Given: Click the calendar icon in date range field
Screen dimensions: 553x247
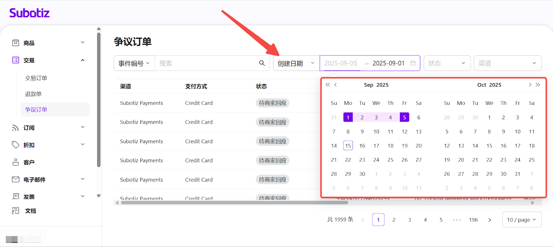Looking at the screenshot, I should (x=413, y=63).
